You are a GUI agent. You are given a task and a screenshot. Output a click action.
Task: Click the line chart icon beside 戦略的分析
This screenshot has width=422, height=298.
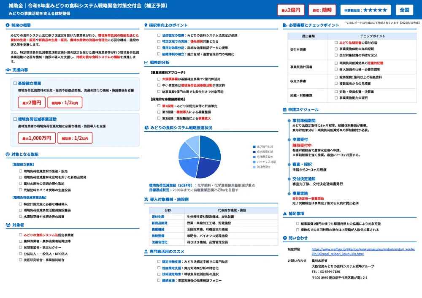146,62
